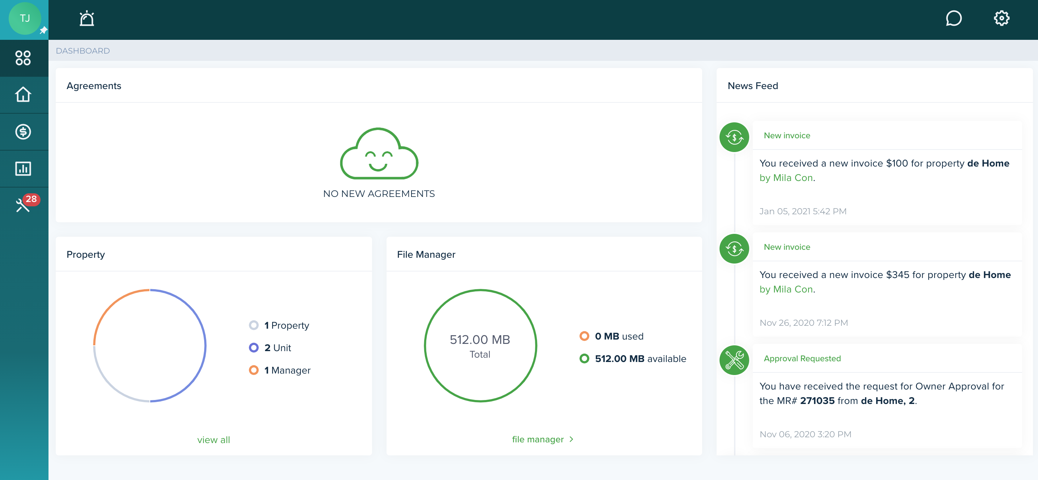Open the New invoice title dated Nov 26
Image resolution: width=1038 pixels, height=480 pixels.
click(x=786, y=247)
